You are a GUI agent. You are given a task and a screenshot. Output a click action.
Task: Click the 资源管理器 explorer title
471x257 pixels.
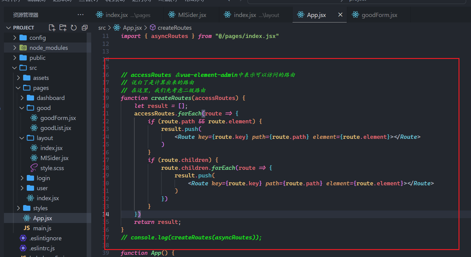[26, 15]
